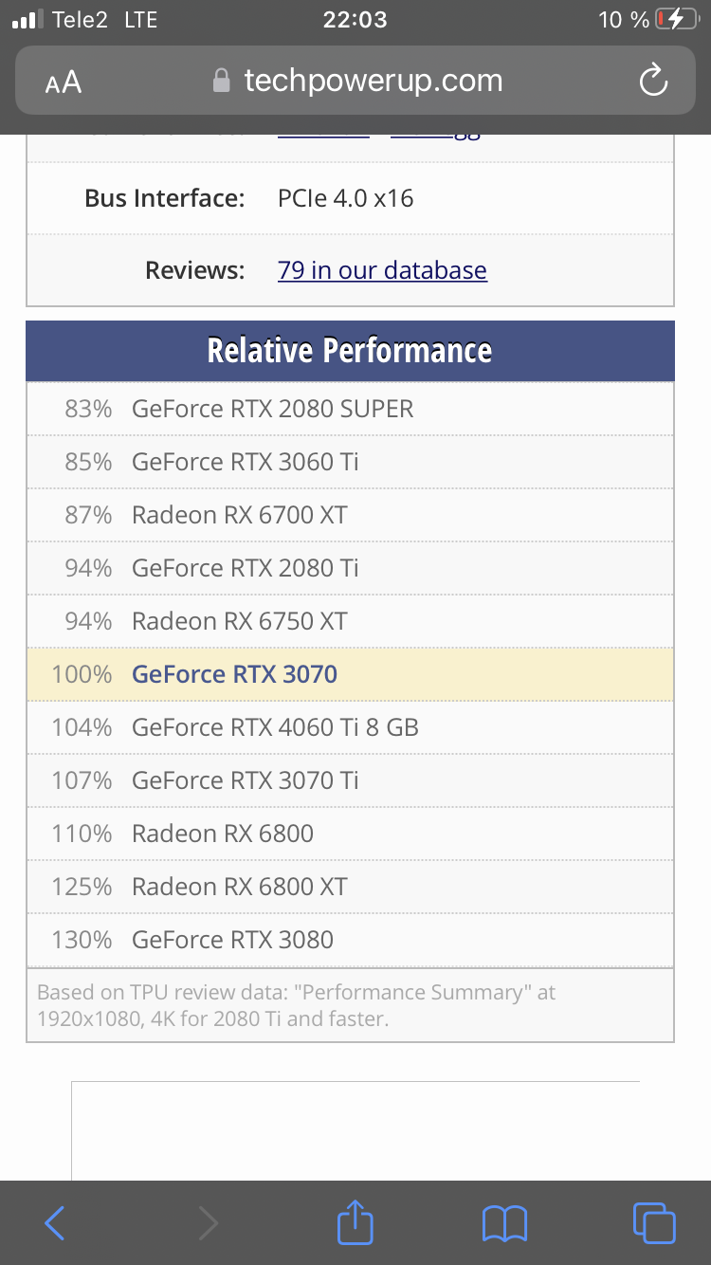Open the "79 in our database" reviews link
The height and width of the screenshot is (1265, 711).
click(x=382, y=270)
